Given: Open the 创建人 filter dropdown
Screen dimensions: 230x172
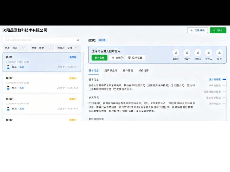Looking at the screenshot, I should pos(68,48).
